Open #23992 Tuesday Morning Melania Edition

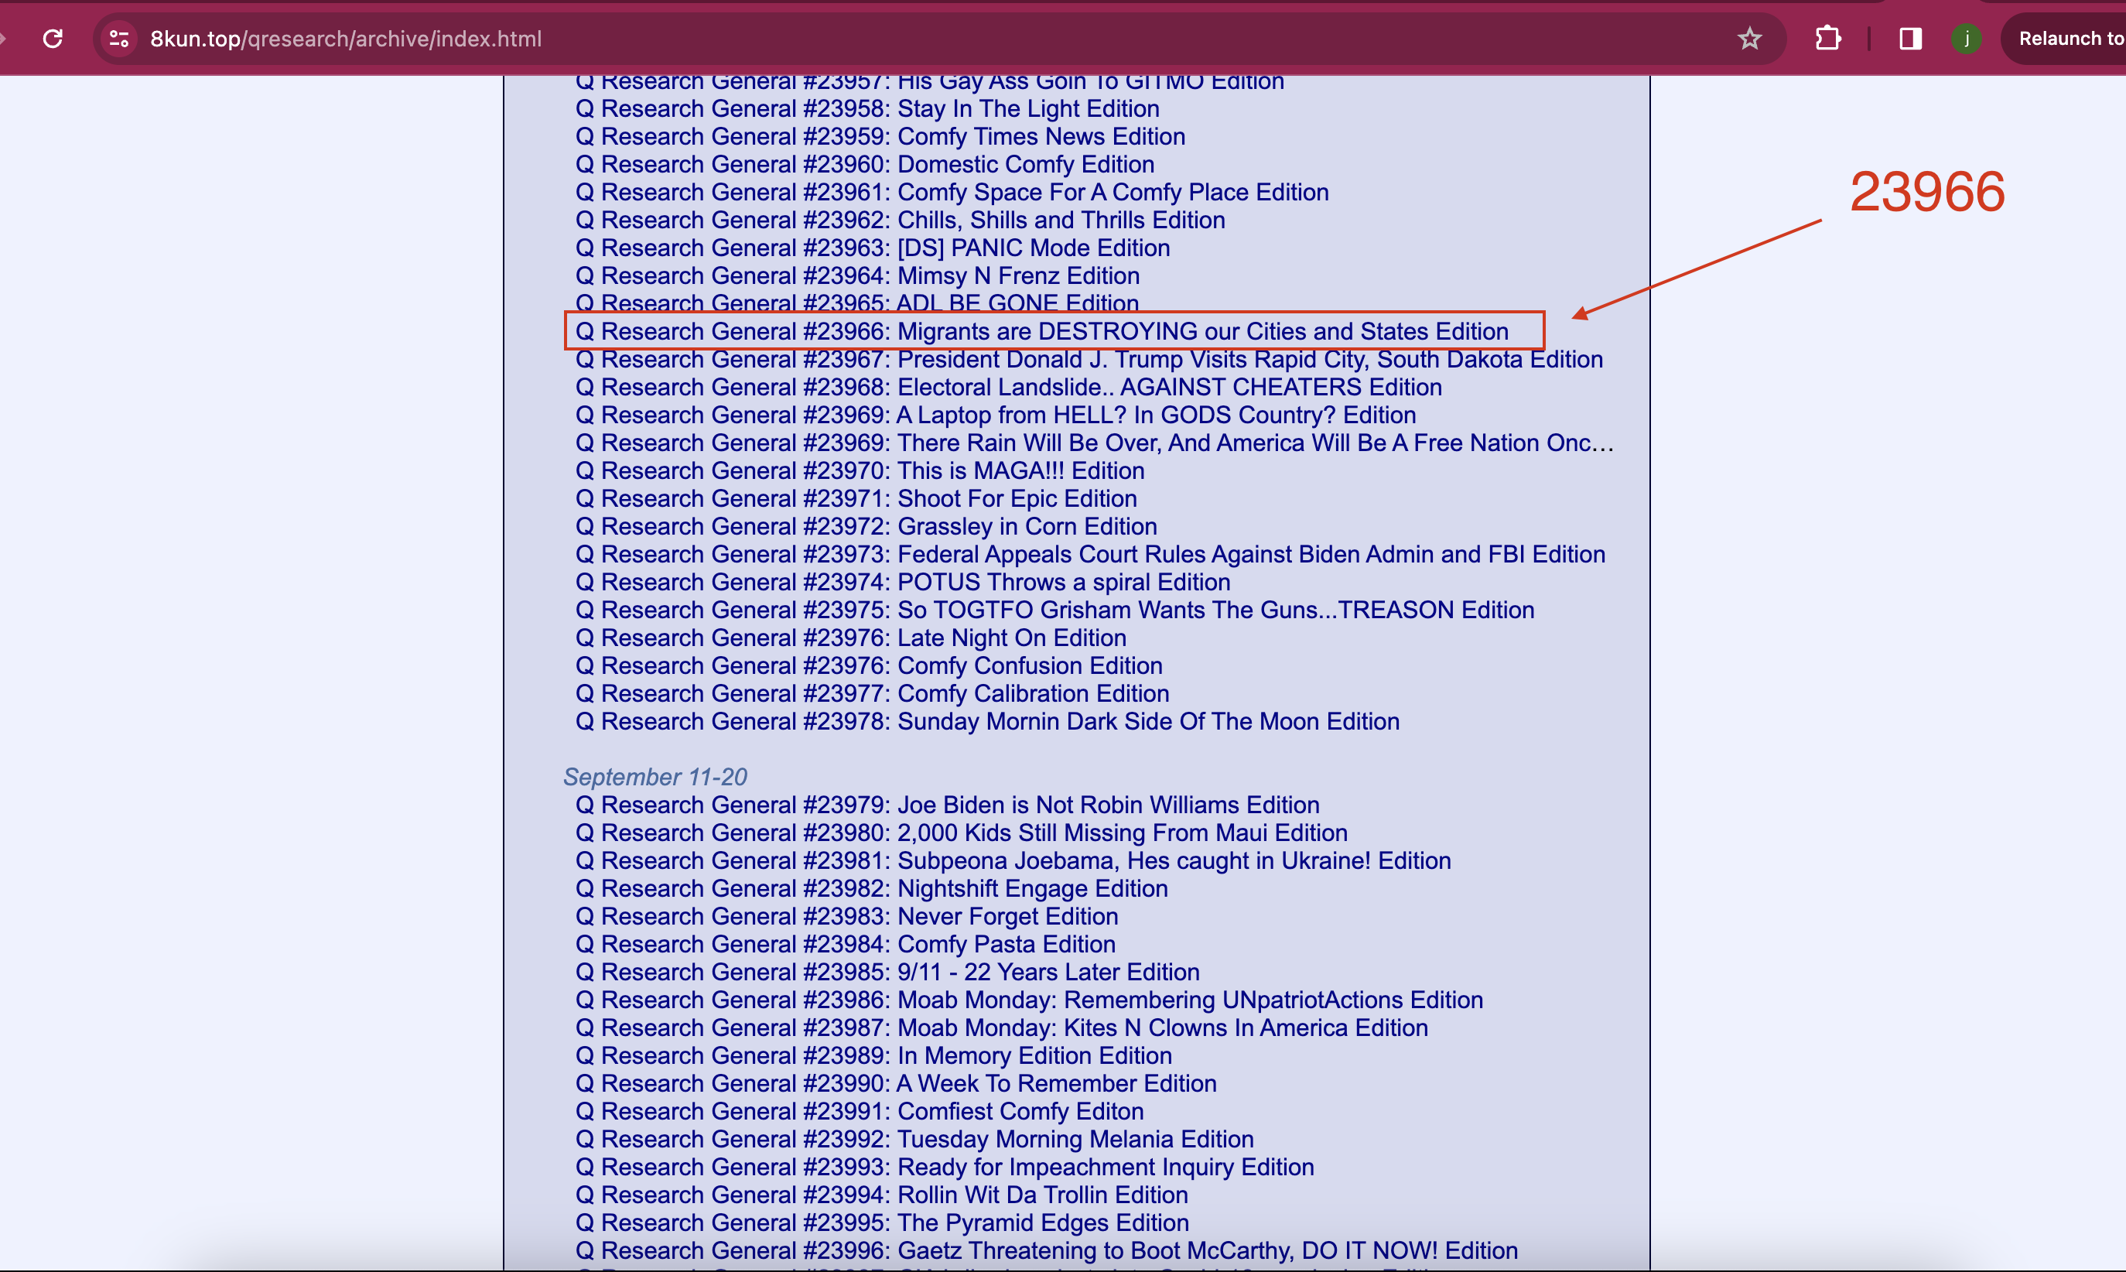click(x=914, y=1139)
